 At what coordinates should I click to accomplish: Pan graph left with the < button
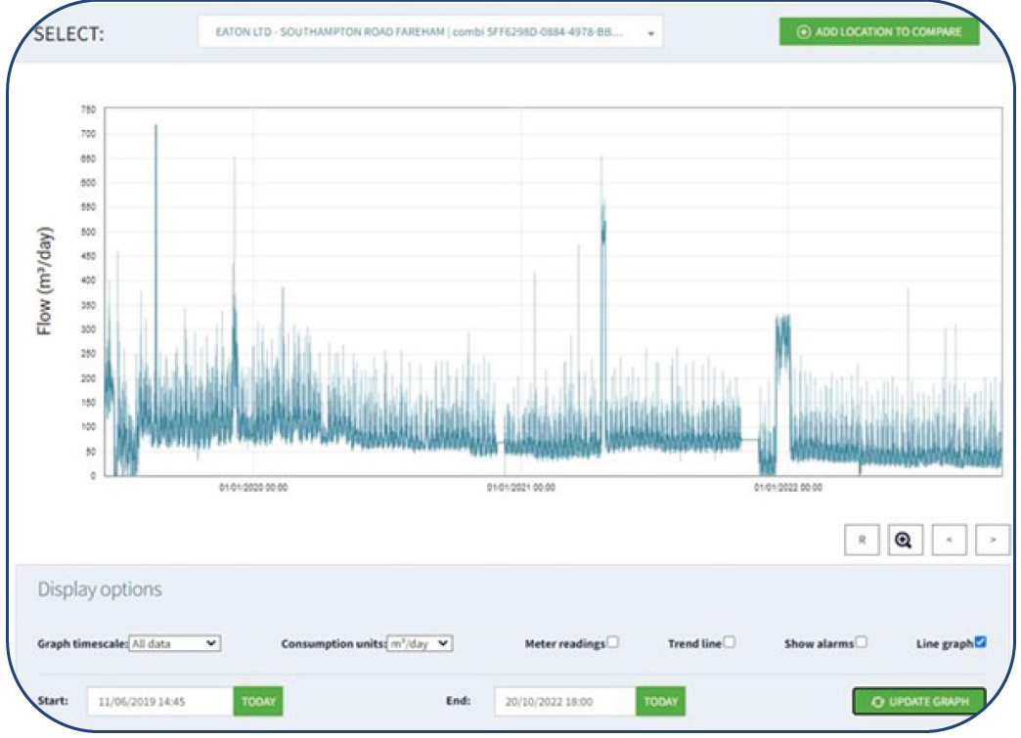949,540
